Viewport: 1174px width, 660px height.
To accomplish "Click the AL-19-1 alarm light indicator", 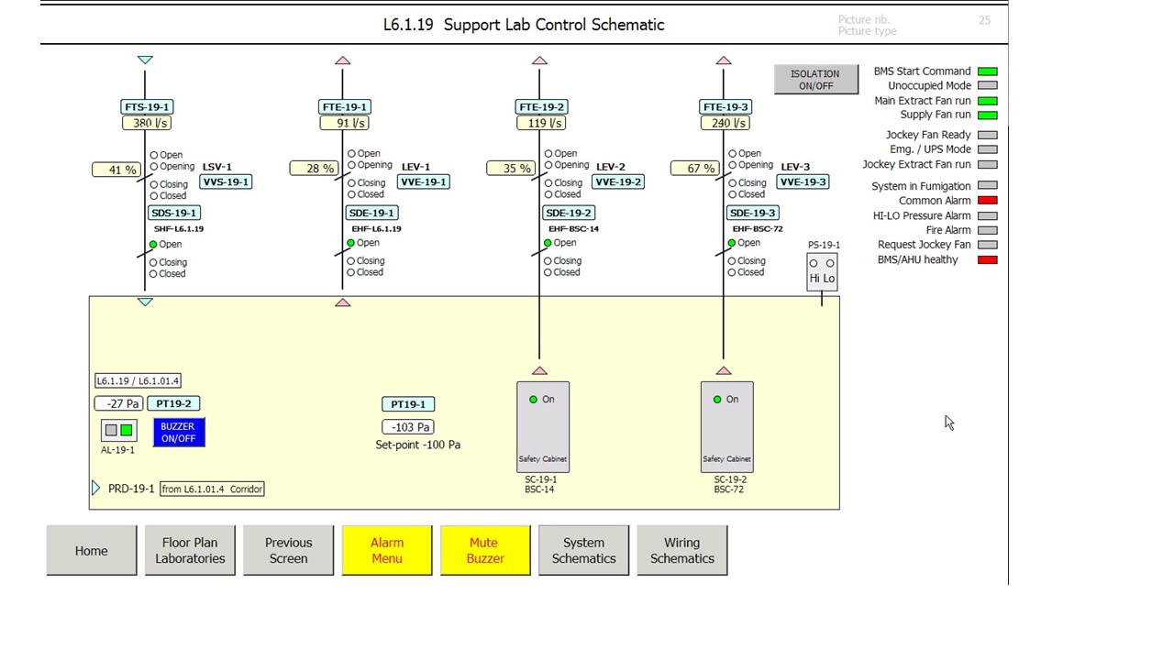I will 119,430.
